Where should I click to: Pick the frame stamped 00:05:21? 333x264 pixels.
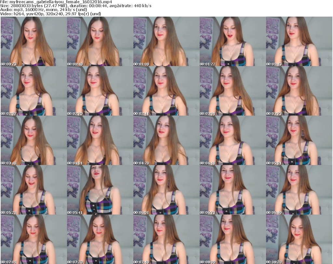(33, 190)
